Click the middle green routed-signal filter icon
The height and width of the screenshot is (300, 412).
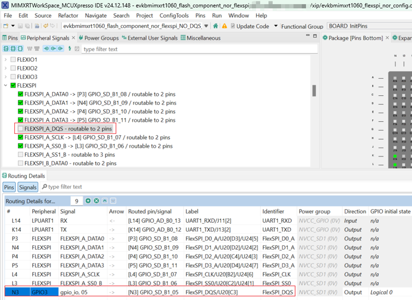[x=53, y=48]
